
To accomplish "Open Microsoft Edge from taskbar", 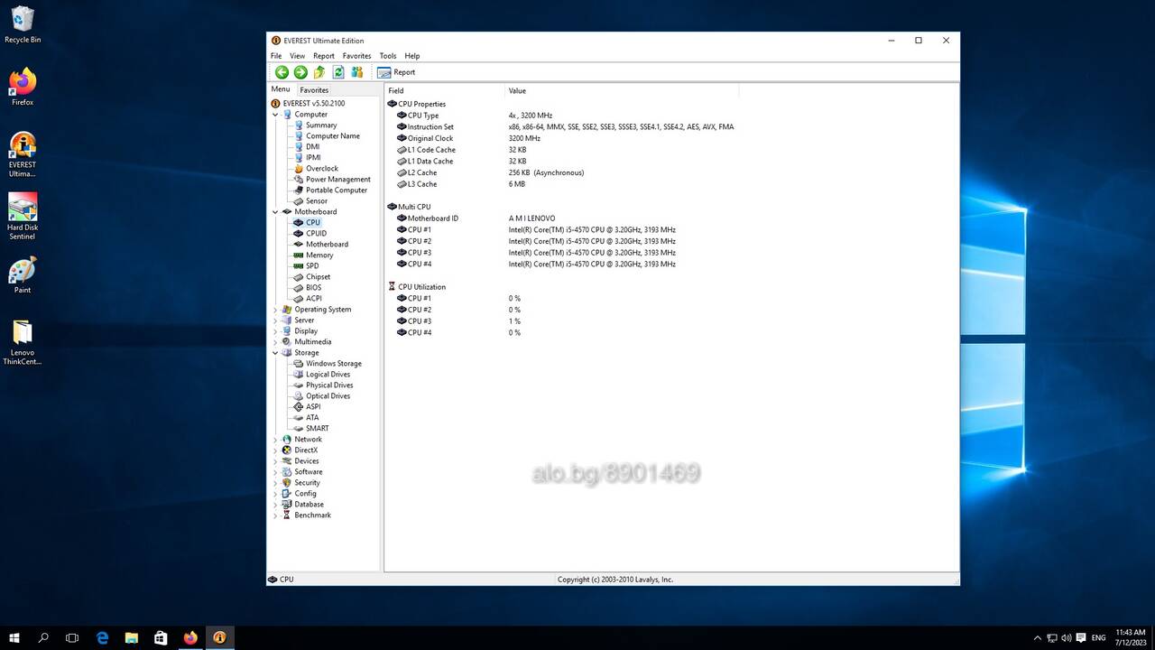I will 102,637.
